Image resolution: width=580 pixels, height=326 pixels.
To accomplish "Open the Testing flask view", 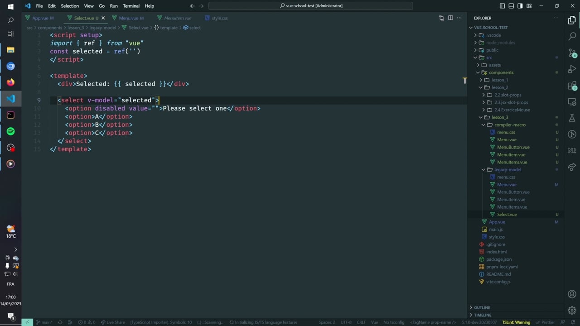I will click(x=572, y=118).
